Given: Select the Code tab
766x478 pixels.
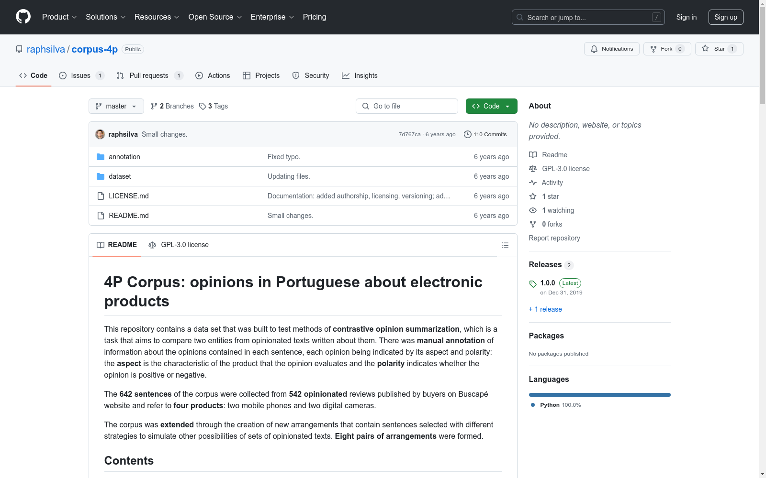Looking at the screenshot, I should click(x=34, y=76).
